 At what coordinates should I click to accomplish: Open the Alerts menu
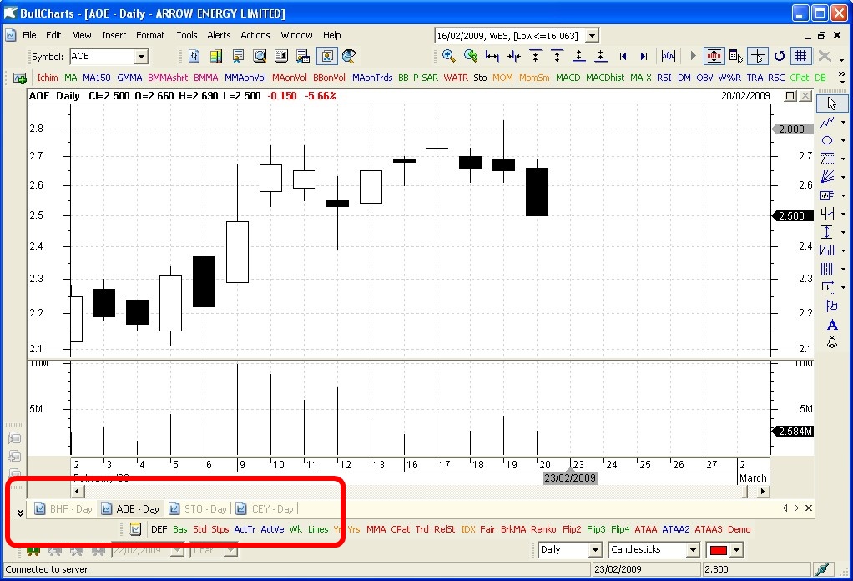pos(219,35)
